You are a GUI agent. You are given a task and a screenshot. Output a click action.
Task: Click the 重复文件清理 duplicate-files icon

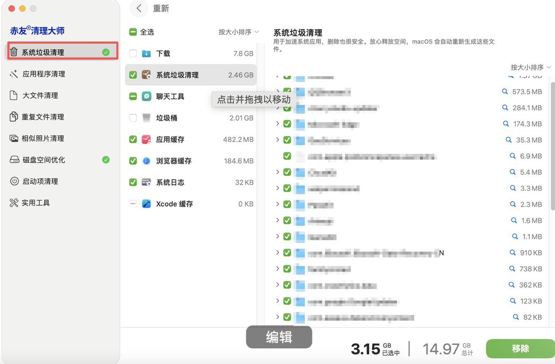click(14, 117)
